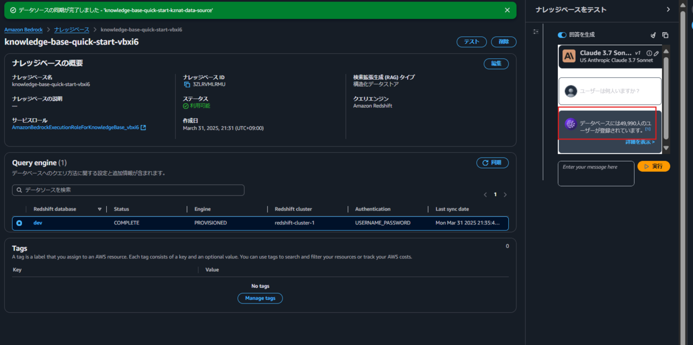Viewport: 693px width, 345px height.
Task: Go to Amazon Bedrock breadcrumb
Action: click(24, 29)
